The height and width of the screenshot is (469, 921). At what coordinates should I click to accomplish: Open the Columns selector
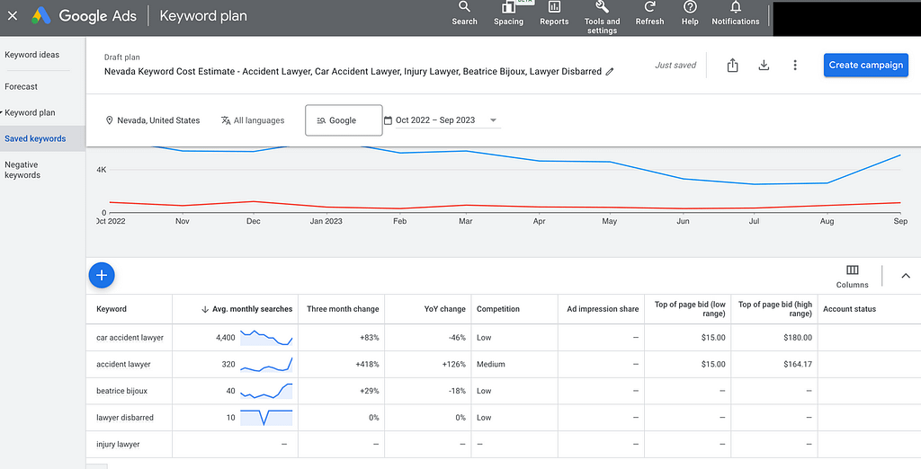point(852,276)
